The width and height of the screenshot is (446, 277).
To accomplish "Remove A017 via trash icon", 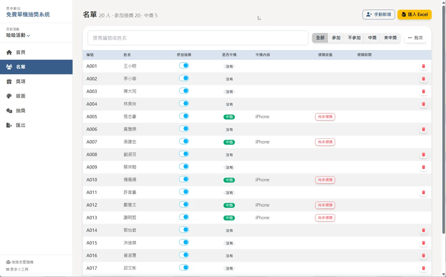I will click(423, 268).
